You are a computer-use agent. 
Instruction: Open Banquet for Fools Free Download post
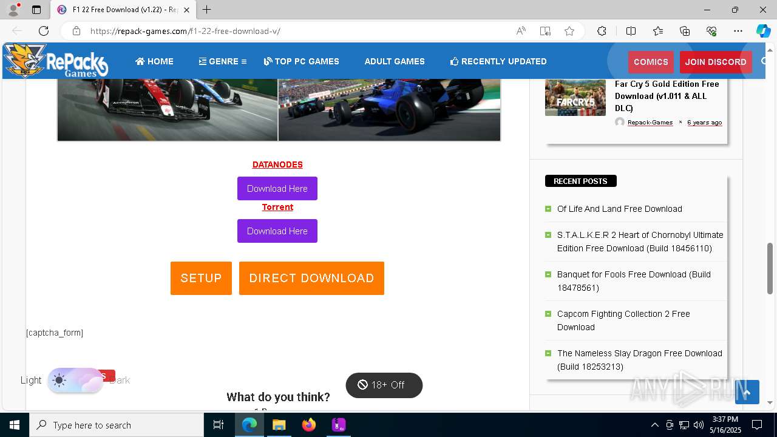(x=634, y=281)
